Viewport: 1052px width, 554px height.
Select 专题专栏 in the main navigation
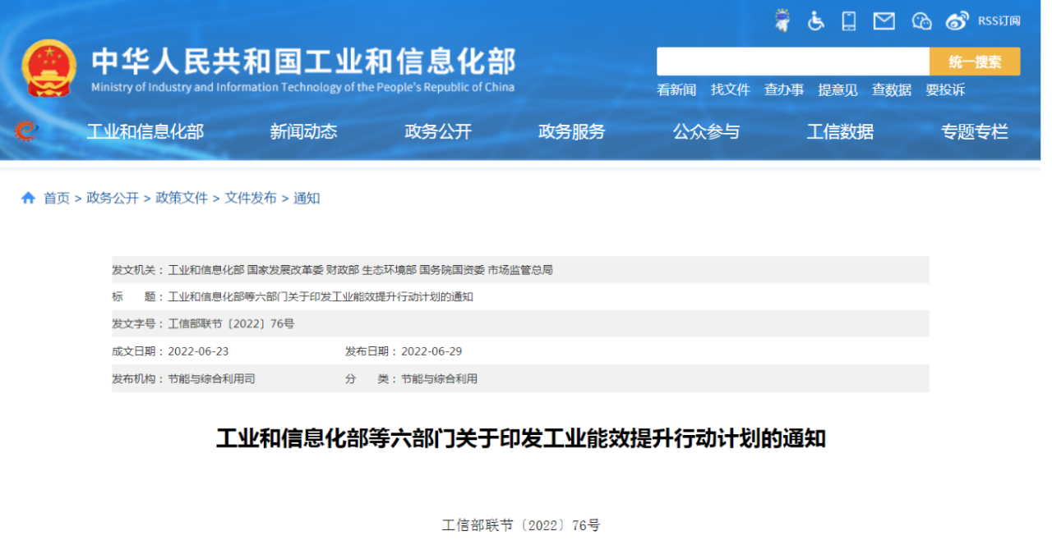[975, 131]
